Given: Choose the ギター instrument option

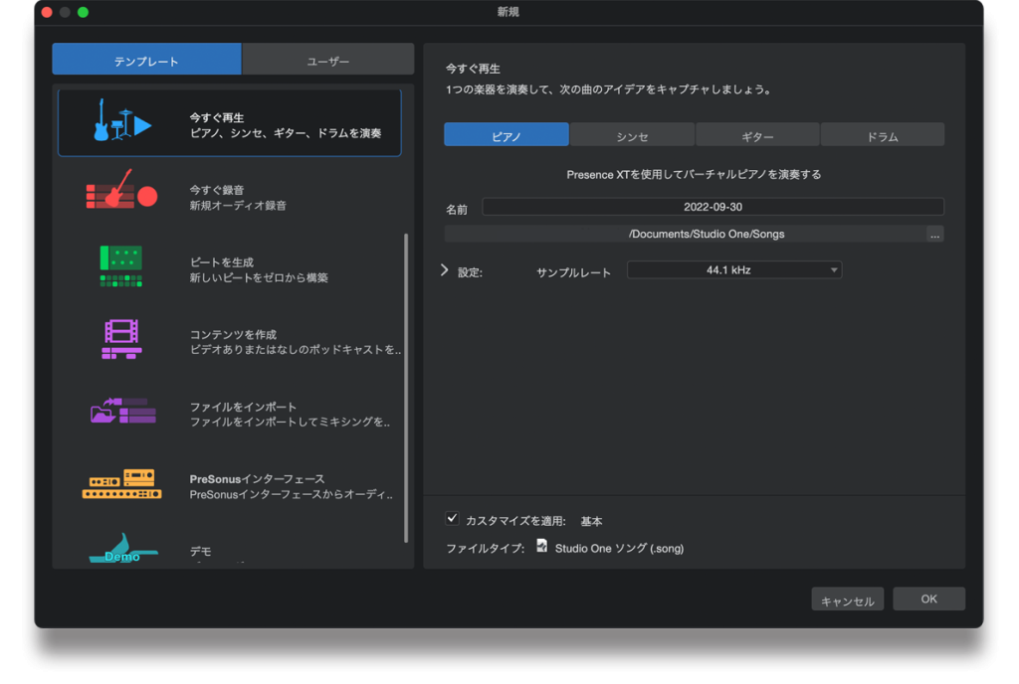Looking at the screenshot, I should tap(757, 135).
